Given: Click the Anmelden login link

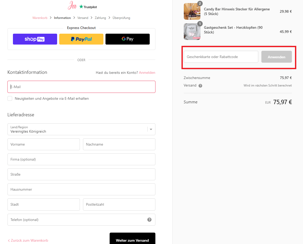Looking at the screenshot, I should pos(147,73).
